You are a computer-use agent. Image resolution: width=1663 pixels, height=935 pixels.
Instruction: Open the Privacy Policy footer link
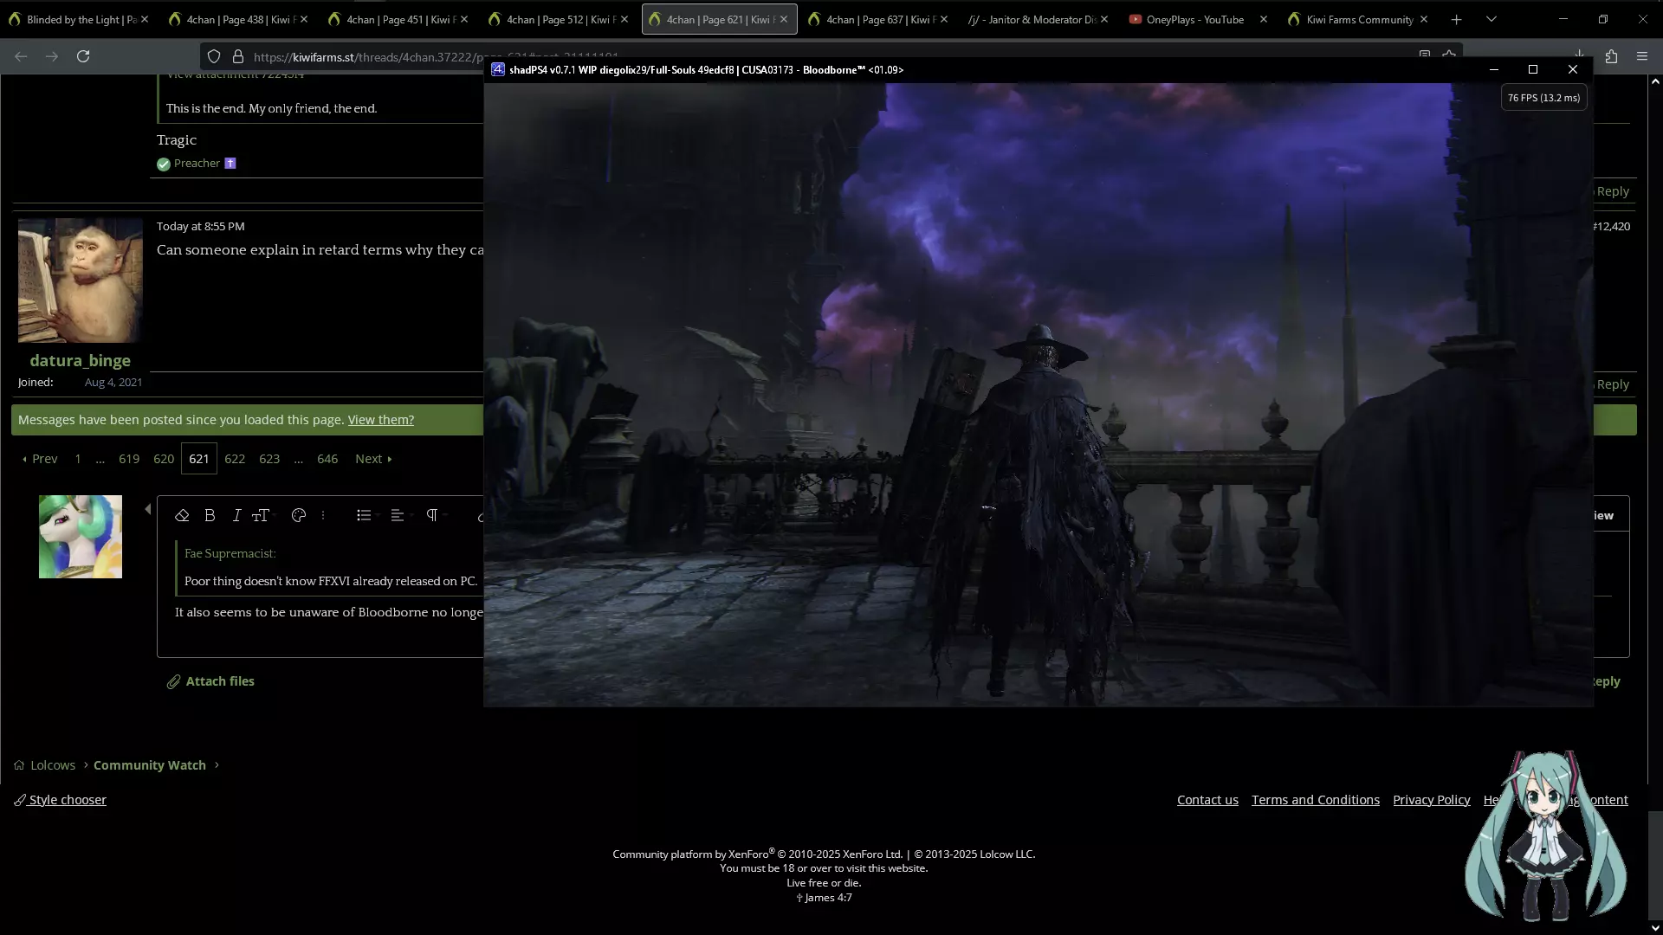(x=1432, y=800)
